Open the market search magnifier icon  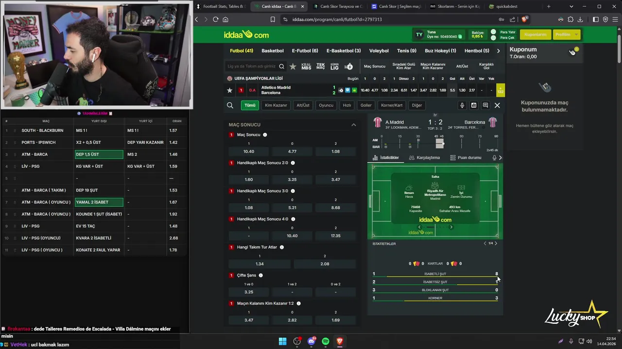[230, 105]
